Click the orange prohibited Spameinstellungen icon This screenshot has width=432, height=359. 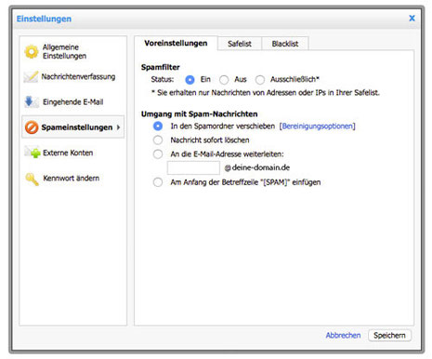[32, 127]
